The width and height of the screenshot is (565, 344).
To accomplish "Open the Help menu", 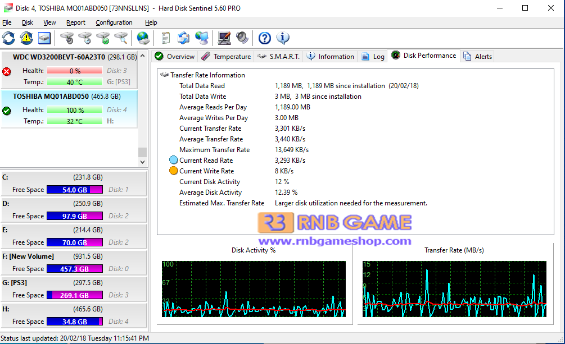I will pos(151,22).
